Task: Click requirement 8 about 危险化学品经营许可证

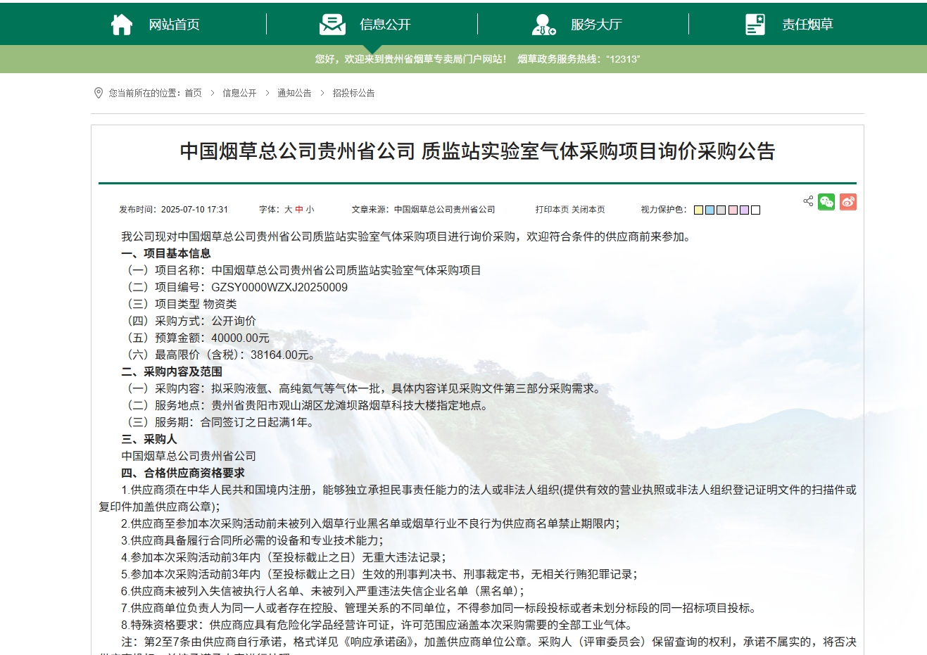Action: tap(377, 625)
